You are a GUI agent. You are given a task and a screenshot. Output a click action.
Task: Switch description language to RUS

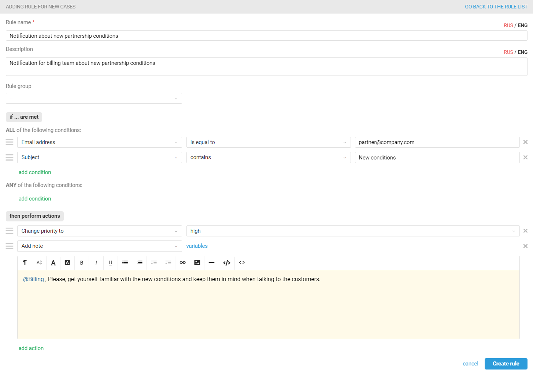[508, 52]
